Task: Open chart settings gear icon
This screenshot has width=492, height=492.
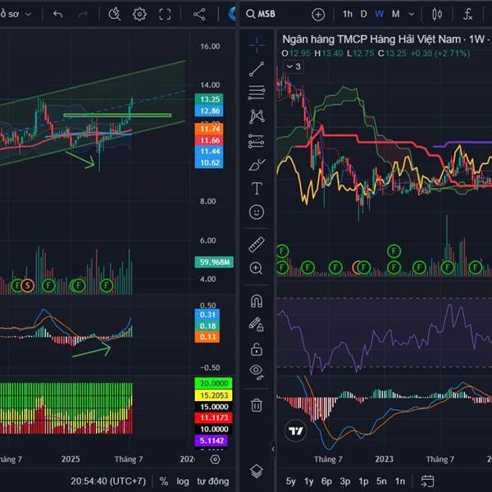Action: (139, 14)
